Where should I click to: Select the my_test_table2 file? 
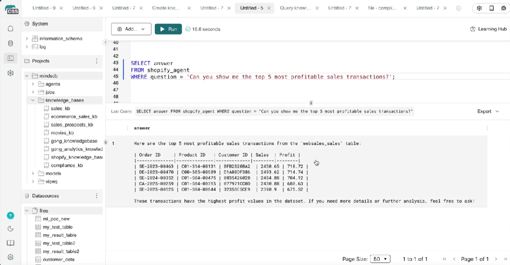pyautogui.click(x=59, y=243)
